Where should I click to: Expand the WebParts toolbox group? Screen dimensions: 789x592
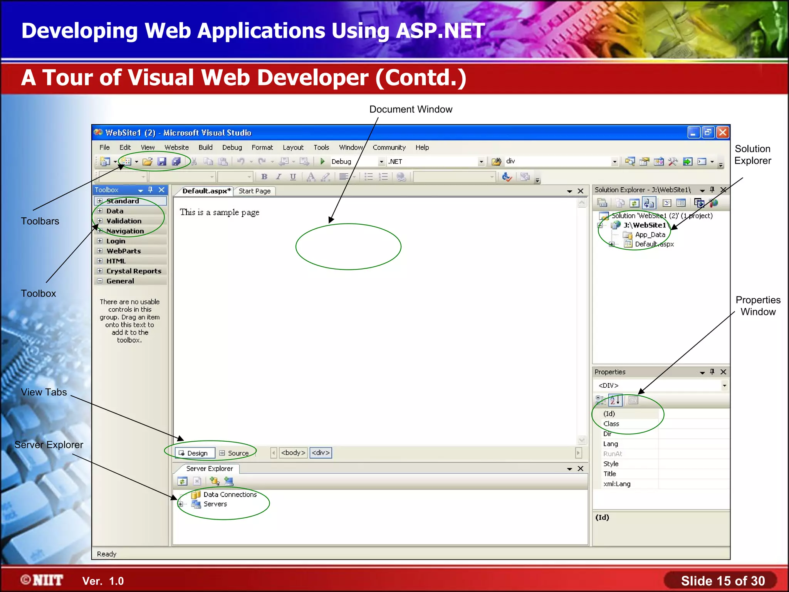(100, 251)
